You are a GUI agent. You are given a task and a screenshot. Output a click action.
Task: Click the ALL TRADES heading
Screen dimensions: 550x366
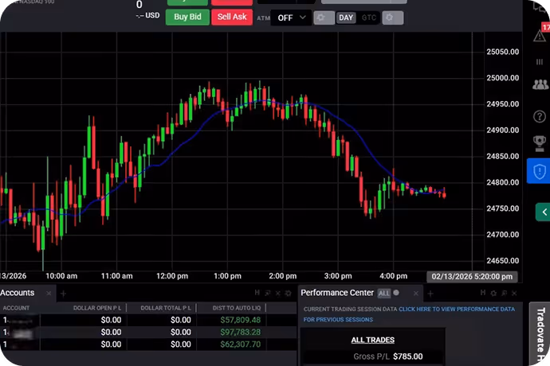372,340
